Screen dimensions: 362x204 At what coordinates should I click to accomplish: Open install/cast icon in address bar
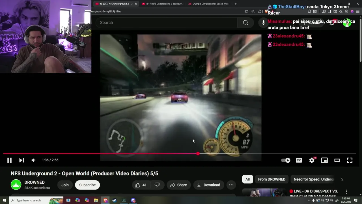pos(247,12)
